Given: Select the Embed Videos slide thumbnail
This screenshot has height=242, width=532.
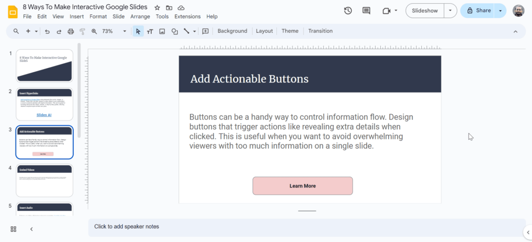Looking at the screenshot, I should [45, 180].
